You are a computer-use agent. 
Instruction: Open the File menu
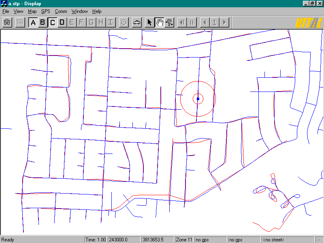pyautogui.click(x=6, y=11)
